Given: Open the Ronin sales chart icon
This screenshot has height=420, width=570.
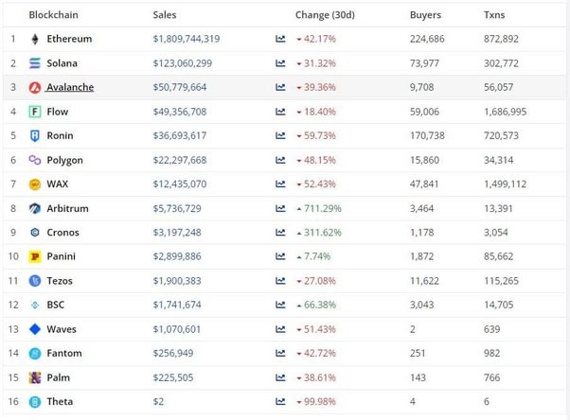Looking at the screenshot, I should 280,135.
